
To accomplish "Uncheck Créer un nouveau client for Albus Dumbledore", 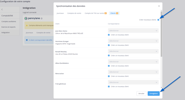I will point(109,66).
